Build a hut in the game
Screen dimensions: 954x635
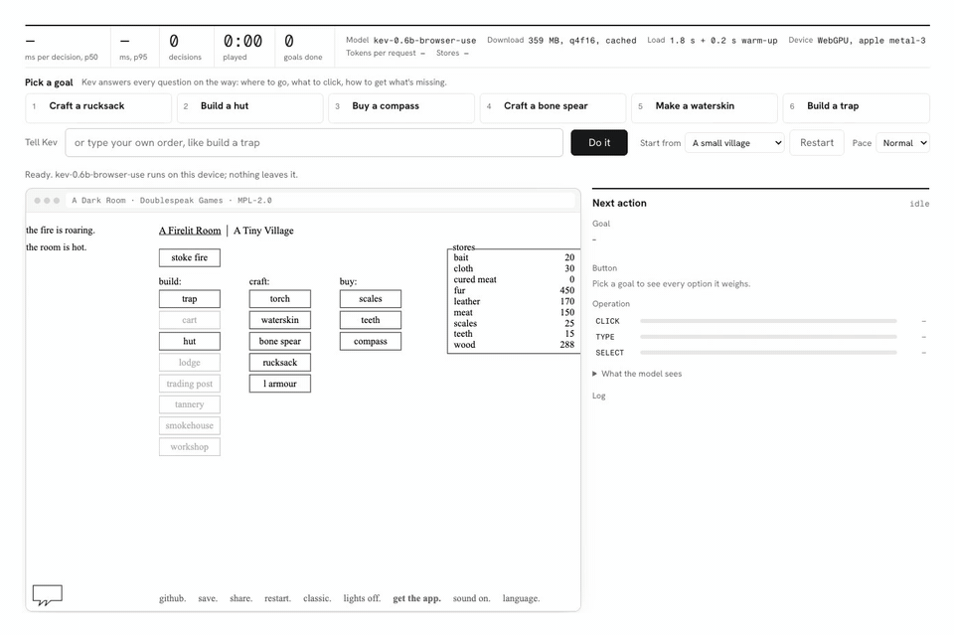click(x=189, y=341)
